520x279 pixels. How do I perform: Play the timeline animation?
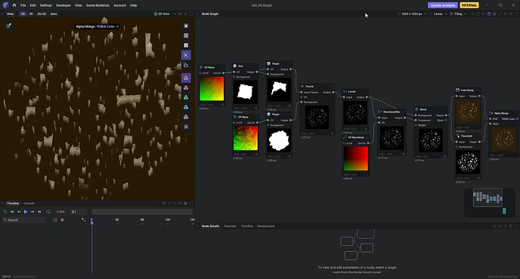pyautogui.click(x=26, y=212)
